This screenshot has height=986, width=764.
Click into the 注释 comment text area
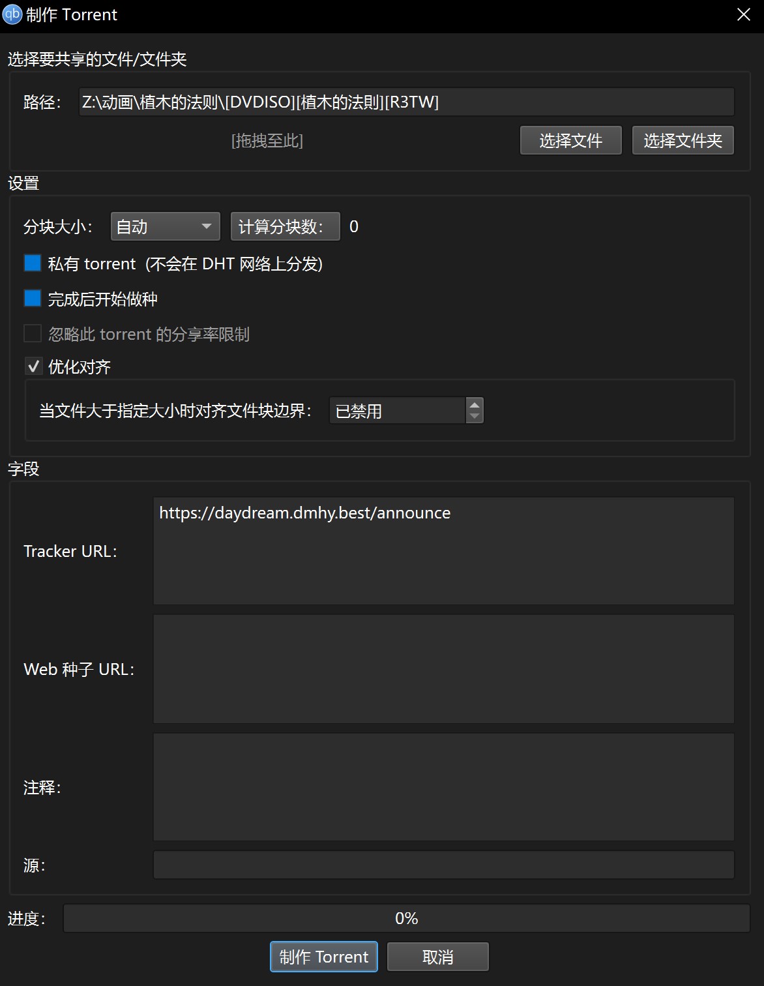(x=444, y=787)
